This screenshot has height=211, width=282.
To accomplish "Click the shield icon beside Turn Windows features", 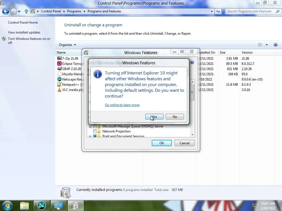I will pos(4,39).
